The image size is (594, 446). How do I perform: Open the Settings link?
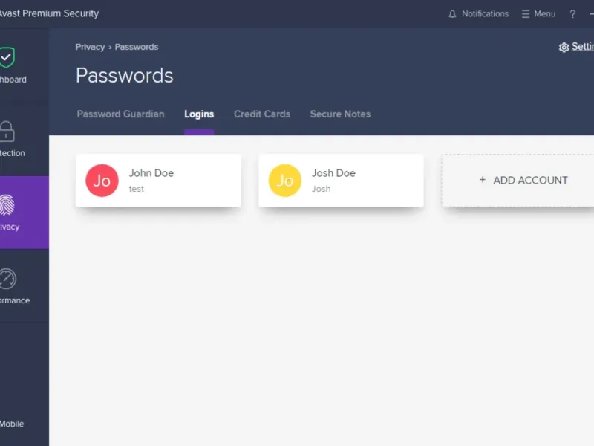coord(583,47)
